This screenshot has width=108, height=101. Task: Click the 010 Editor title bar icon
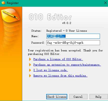click(3, 3)
